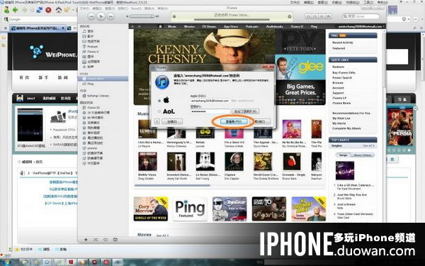The width and height of the screenshot is (425, 266).
Task: Select Apple ID radio button
Action: (x=159, y=101)
